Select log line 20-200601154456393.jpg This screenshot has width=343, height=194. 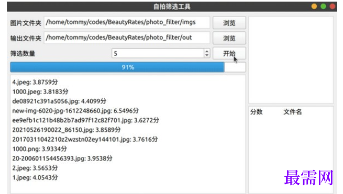click(x=63, y=158)
